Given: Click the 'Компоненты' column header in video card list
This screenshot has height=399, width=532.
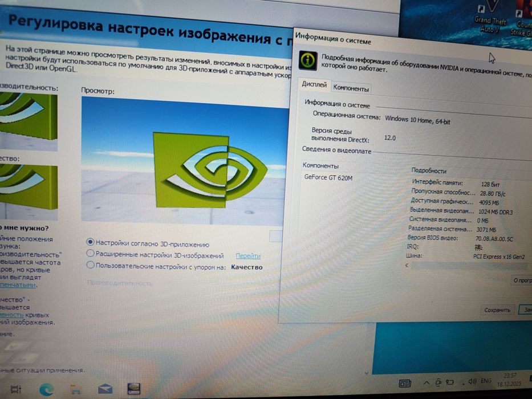Looking at the screenshot, I should tap(320, 165).
